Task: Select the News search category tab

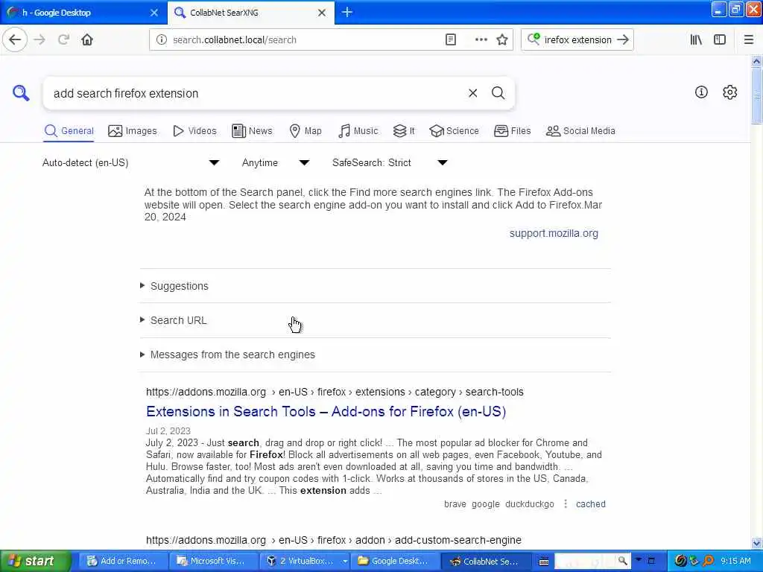Action: coord(252,131)
